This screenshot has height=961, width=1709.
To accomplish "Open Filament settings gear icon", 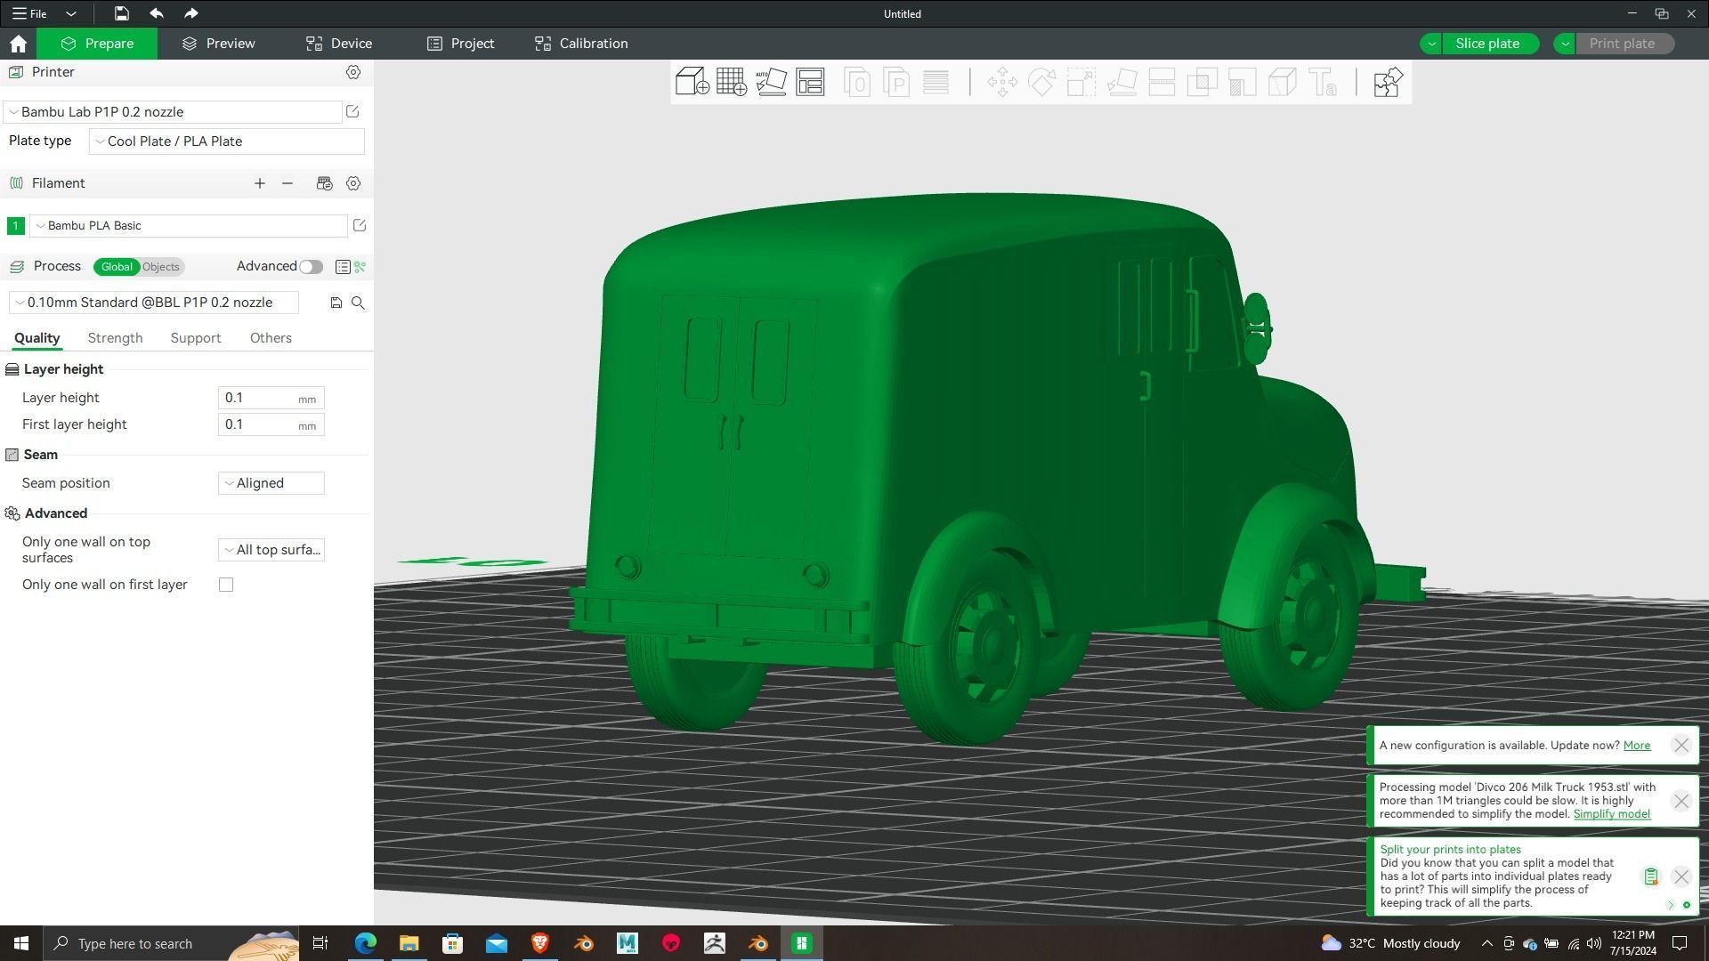I will 353,183.
